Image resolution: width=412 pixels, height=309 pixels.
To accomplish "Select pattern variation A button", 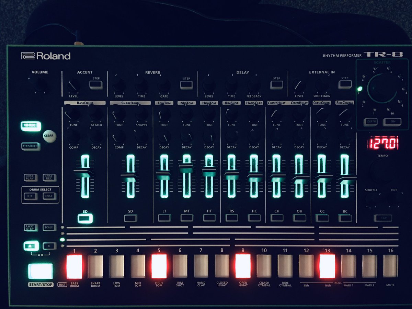I will pos(31,246).
